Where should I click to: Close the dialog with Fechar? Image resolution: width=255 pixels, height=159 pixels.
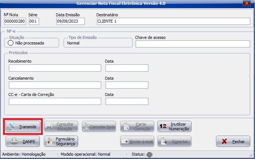tap(233, 141)
